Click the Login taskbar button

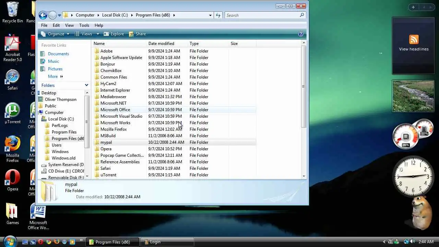tap(167, 242)
